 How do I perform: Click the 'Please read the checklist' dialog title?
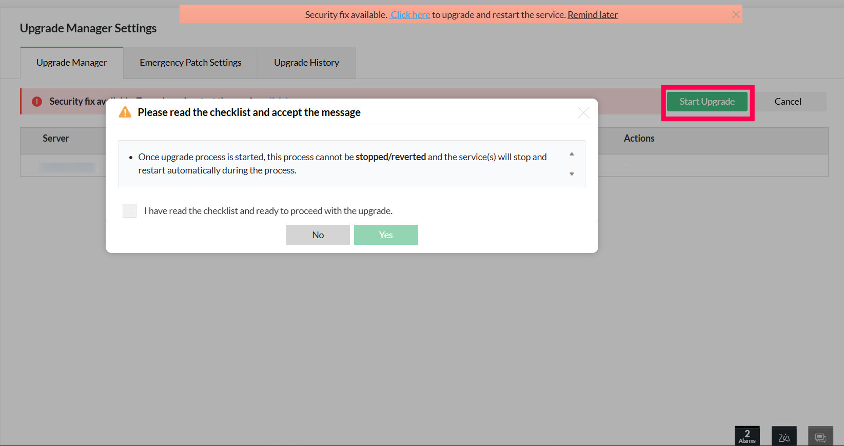249,112
